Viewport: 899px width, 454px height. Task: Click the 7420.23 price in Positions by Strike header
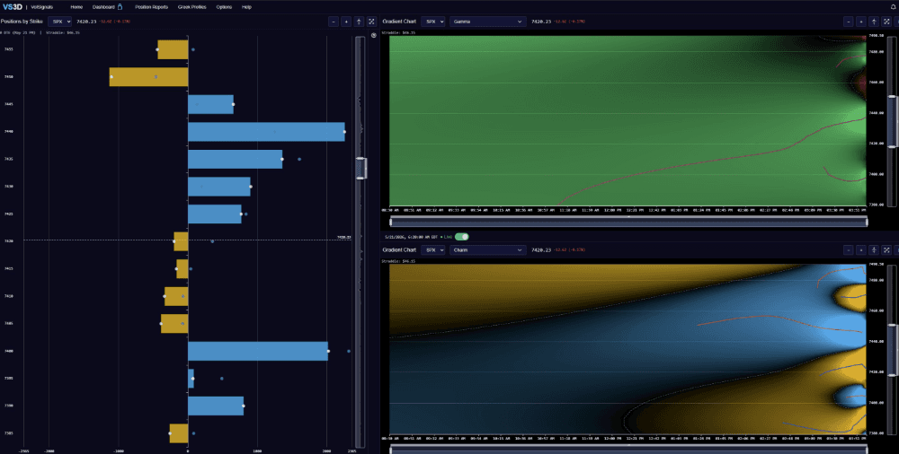point(85,22)
